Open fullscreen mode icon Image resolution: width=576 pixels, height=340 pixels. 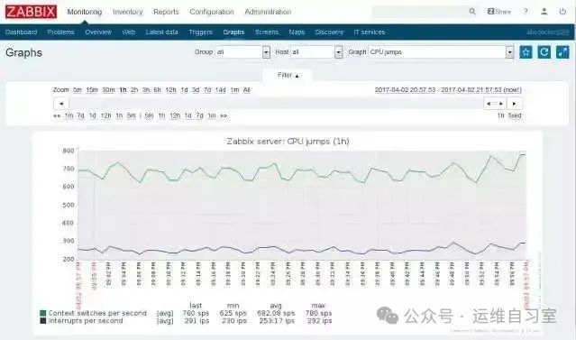pyautogui.click(x=562, y=52)
